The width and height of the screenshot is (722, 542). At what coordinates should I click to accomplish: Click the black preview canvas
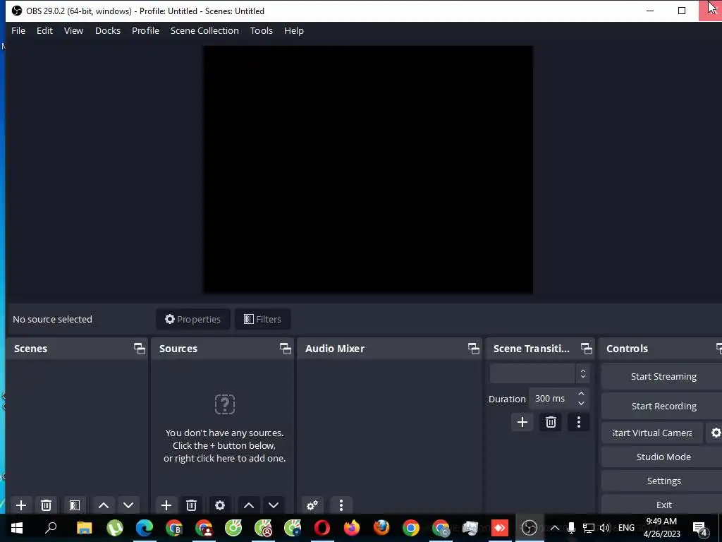pos(368,169)
